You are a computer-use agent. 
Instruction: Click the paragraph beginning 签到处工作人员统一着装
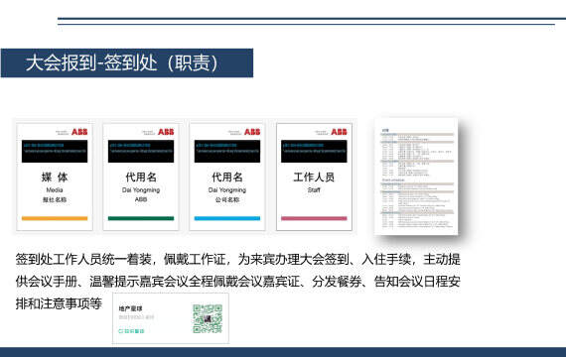click(238, 282)
